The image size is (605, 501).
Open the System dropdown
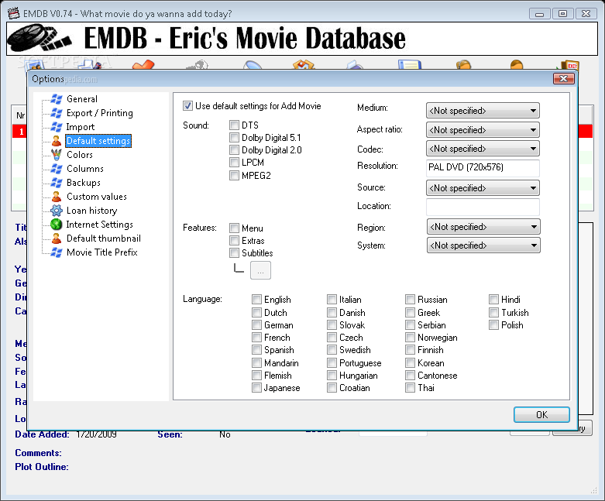pos(483,245)
